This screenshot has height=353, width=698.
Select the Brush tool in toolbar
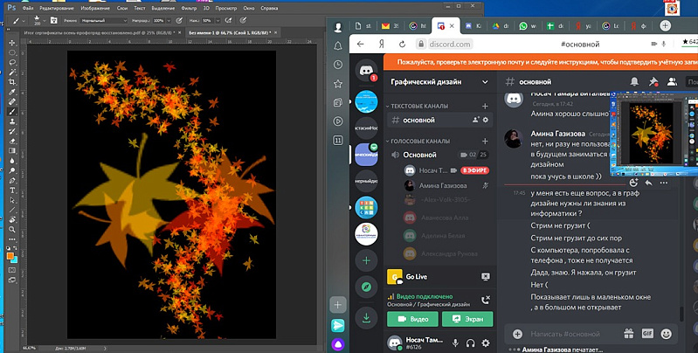point(12,112)
